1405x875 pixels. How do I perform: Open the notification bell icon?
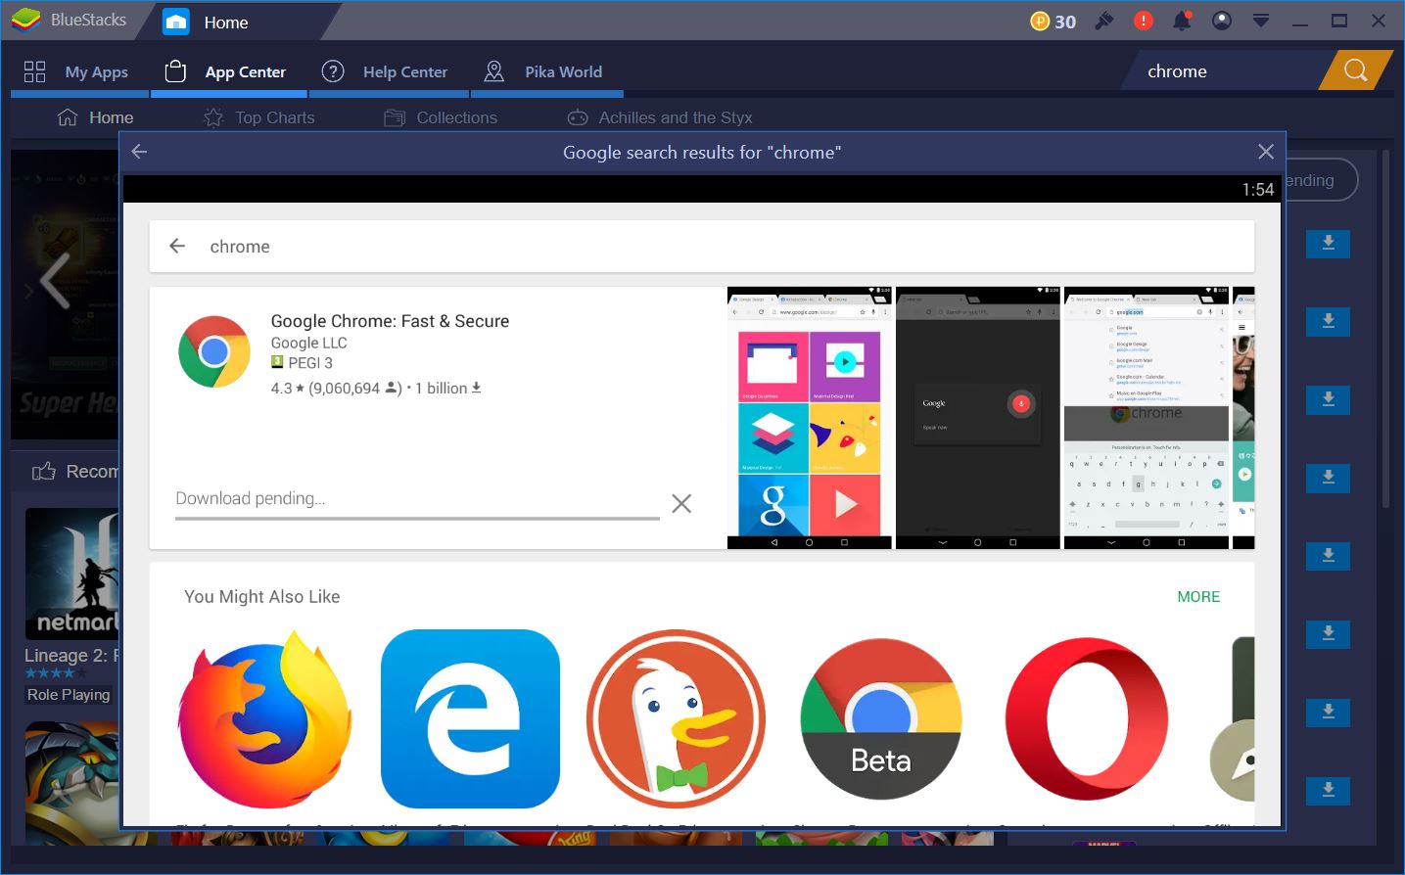(1183, 21)
